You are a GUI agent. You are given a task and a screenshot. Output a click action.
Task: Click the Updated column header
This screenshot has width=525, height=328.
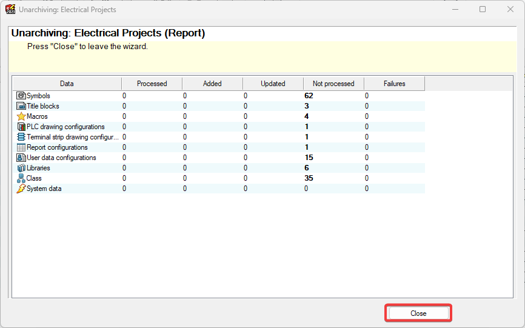tap(273, 84)
